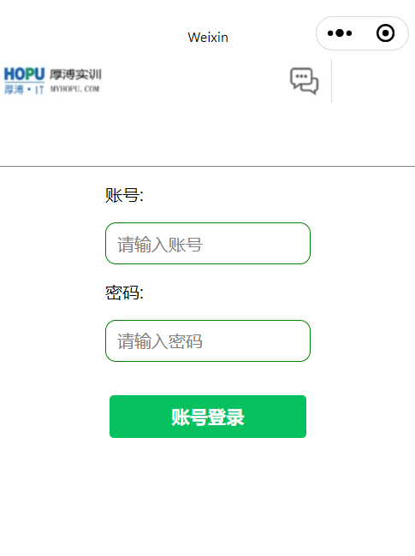Click the empty header area right of the divider
The width and height of the screenshot is (415, 556).
373,81
